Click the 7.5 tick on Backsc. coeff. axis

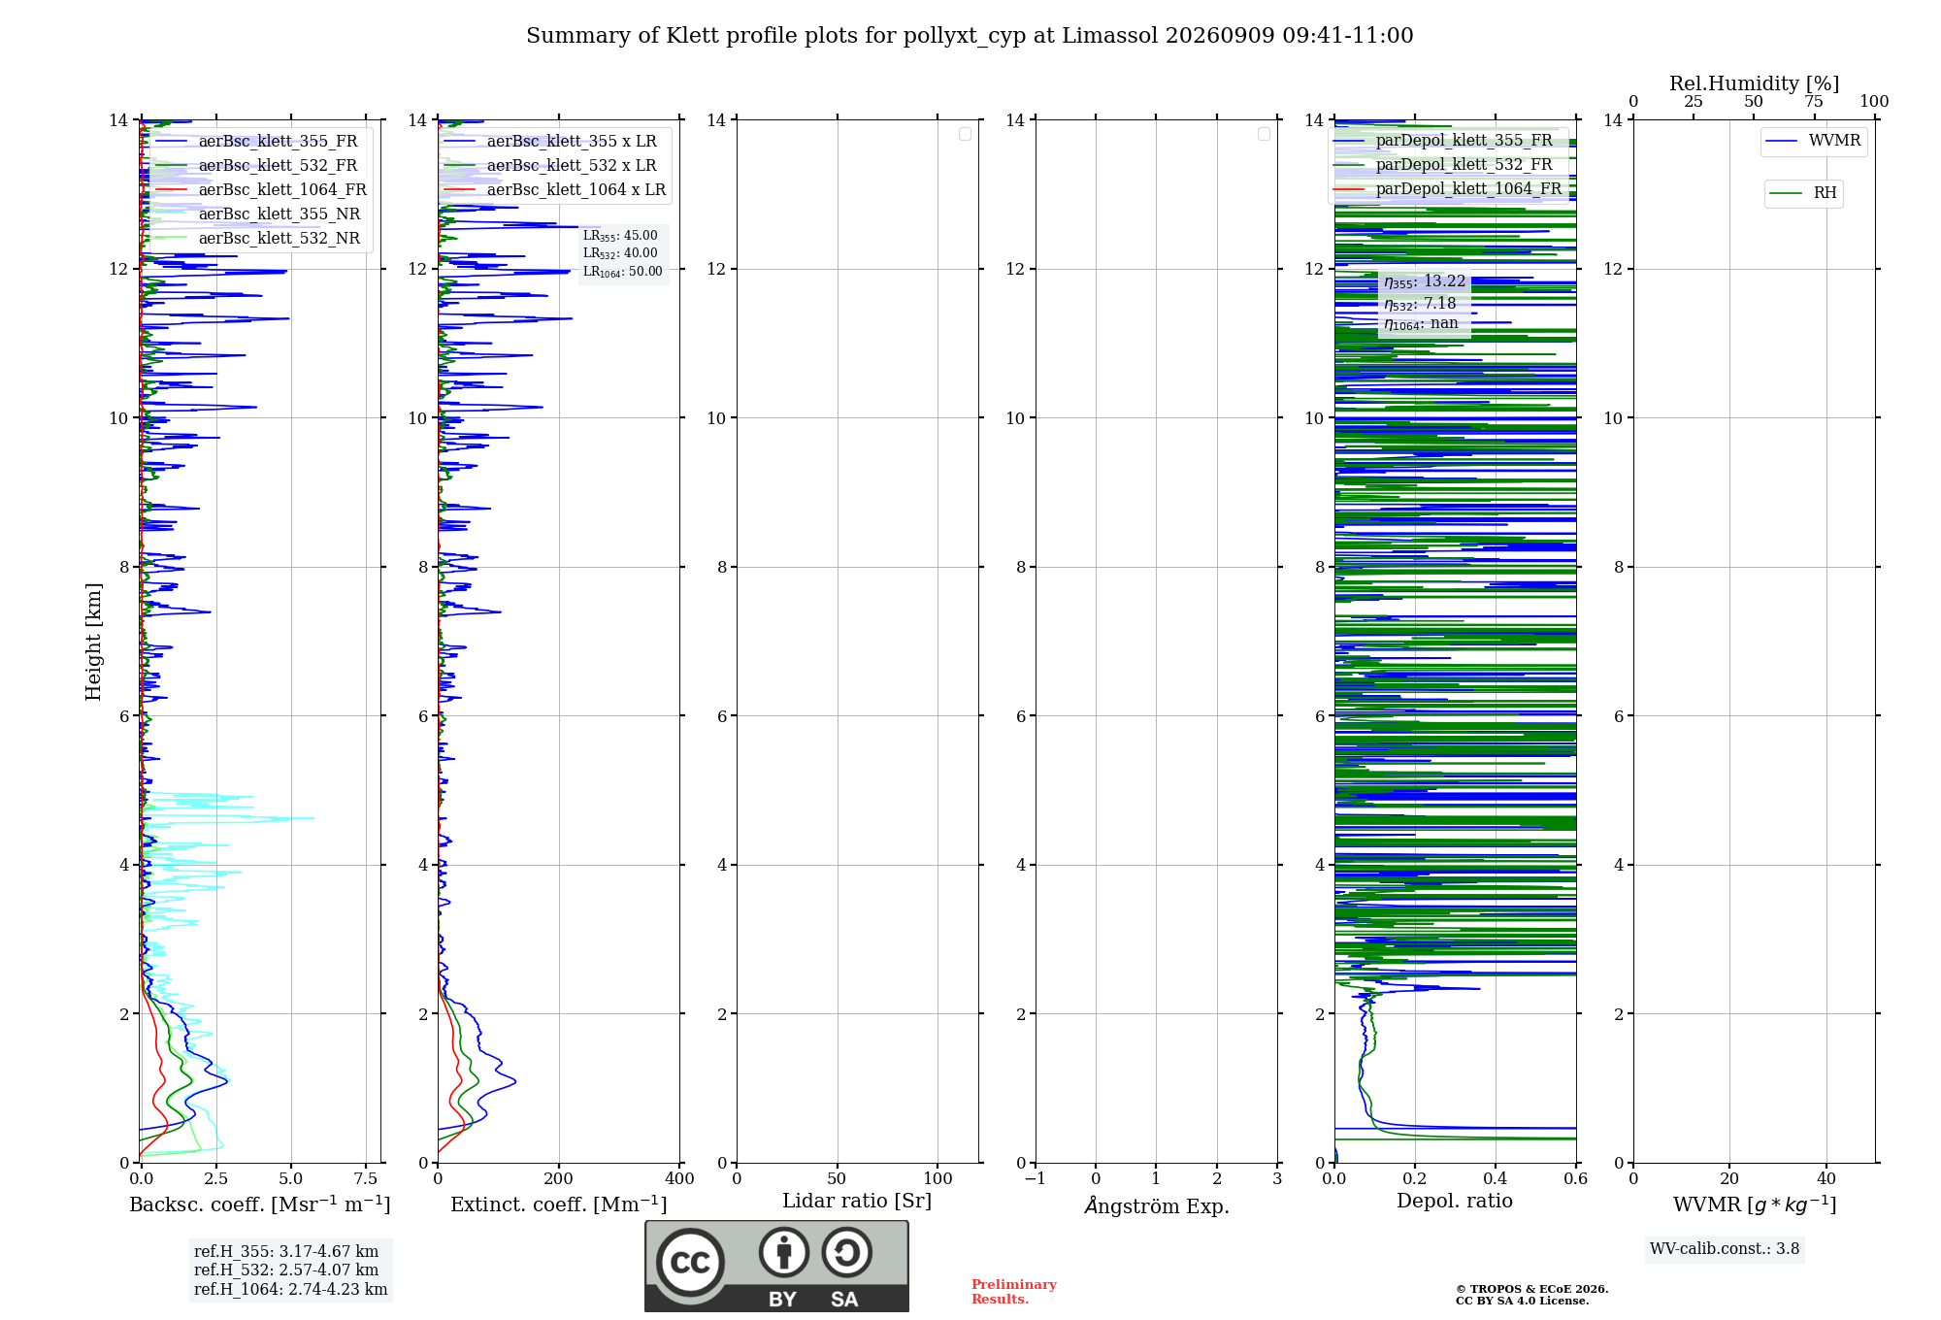point(366,1178)
